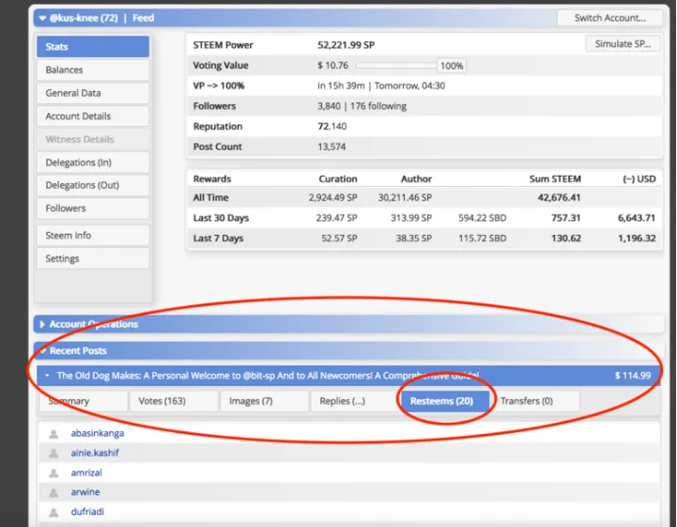Switch to the Summary tab
Screen dimensions: 677x527
(x=84, y=401)
